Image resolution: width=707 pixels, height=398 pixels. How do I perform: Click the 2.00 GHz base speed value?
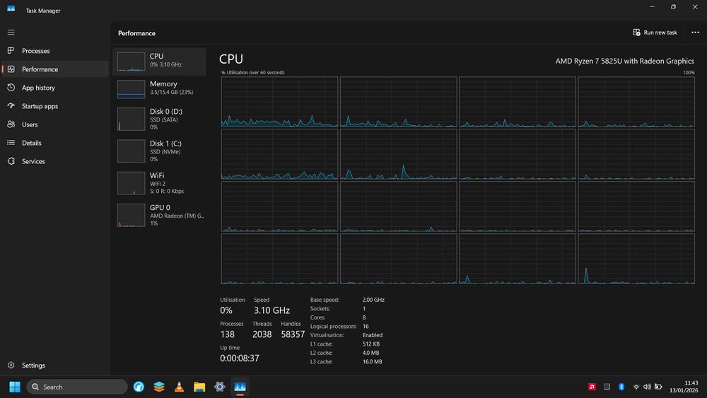[373, 300]
